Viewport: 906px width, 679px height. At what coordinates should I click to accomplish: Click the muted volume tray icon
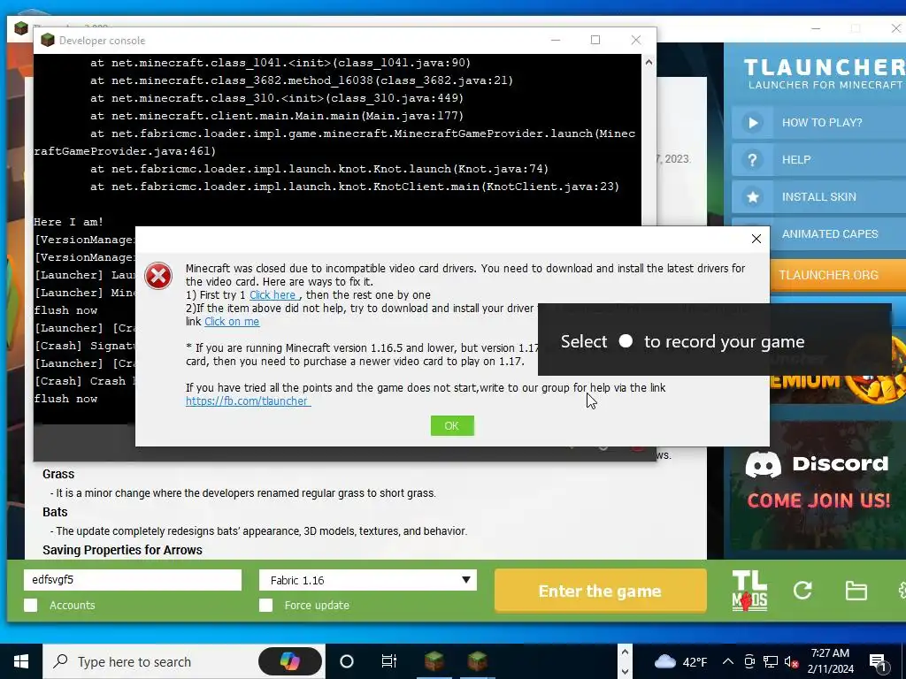pyautogui.click(x=792, y=662)
